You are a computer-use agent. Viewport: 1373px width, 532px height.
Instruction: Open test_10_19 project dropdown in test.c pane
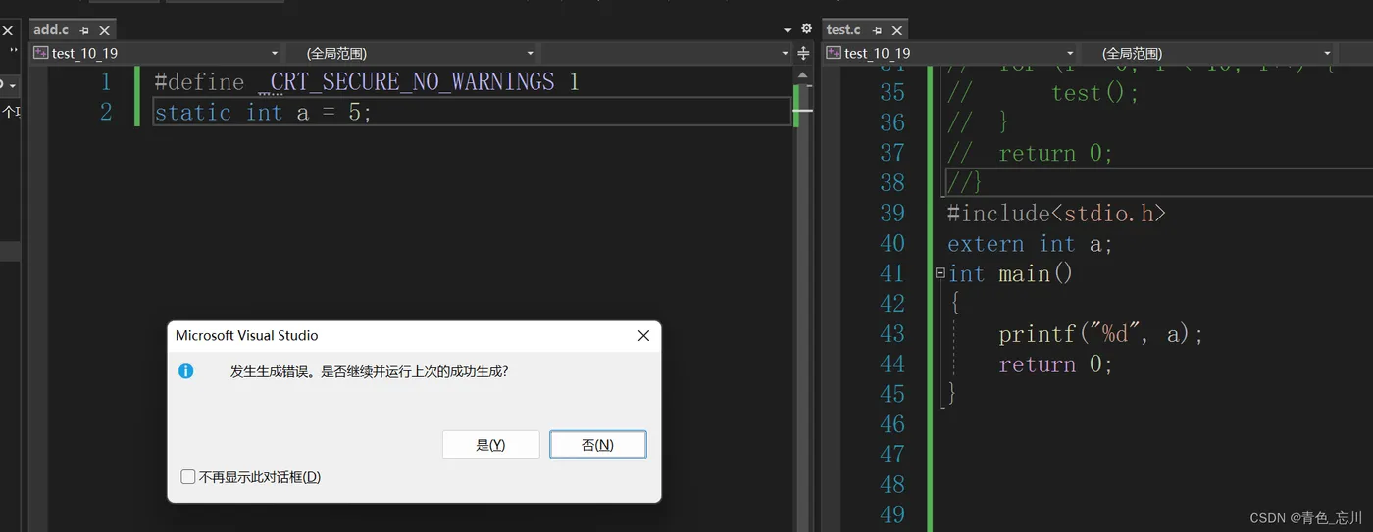coord(951,53)
